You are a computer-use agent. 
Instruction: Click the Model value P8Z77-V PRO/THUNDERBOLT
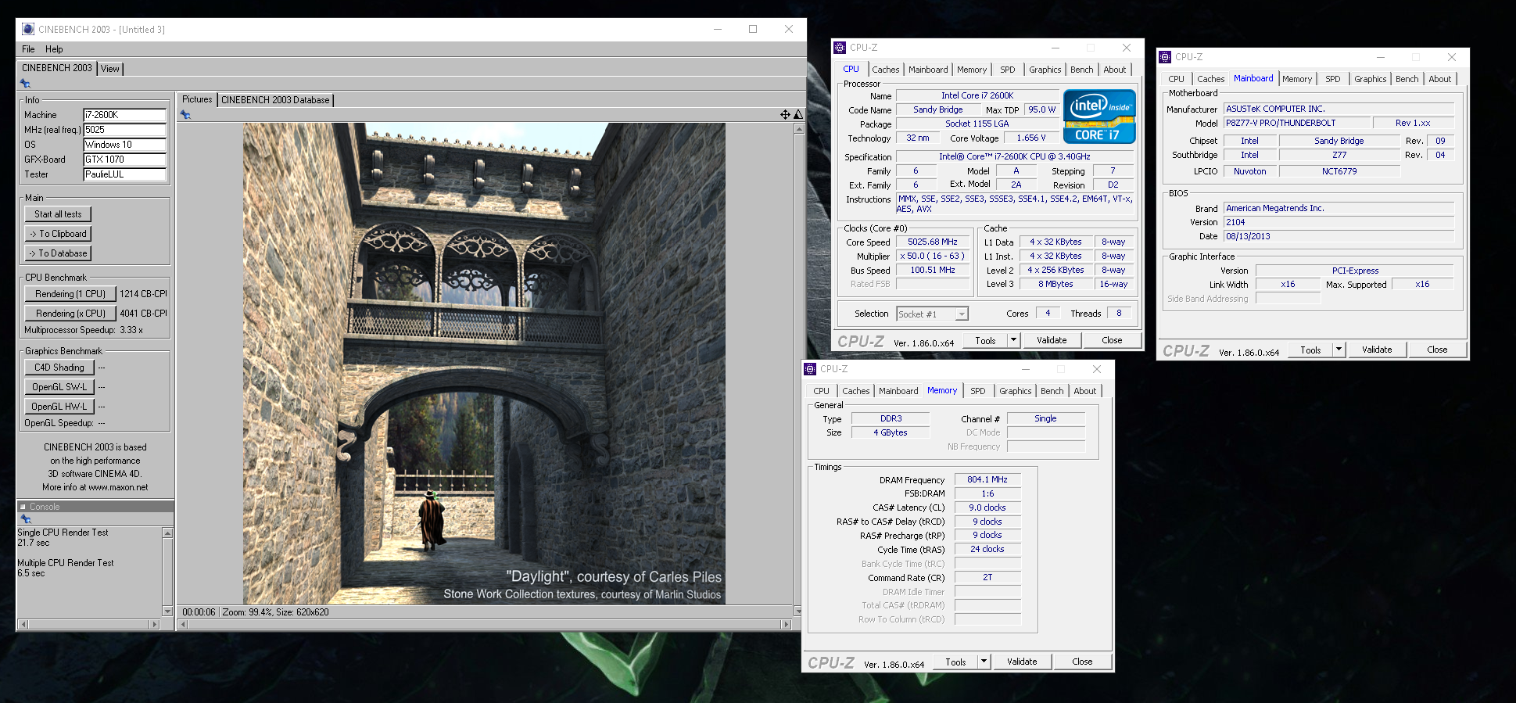tap(1298, 124)
